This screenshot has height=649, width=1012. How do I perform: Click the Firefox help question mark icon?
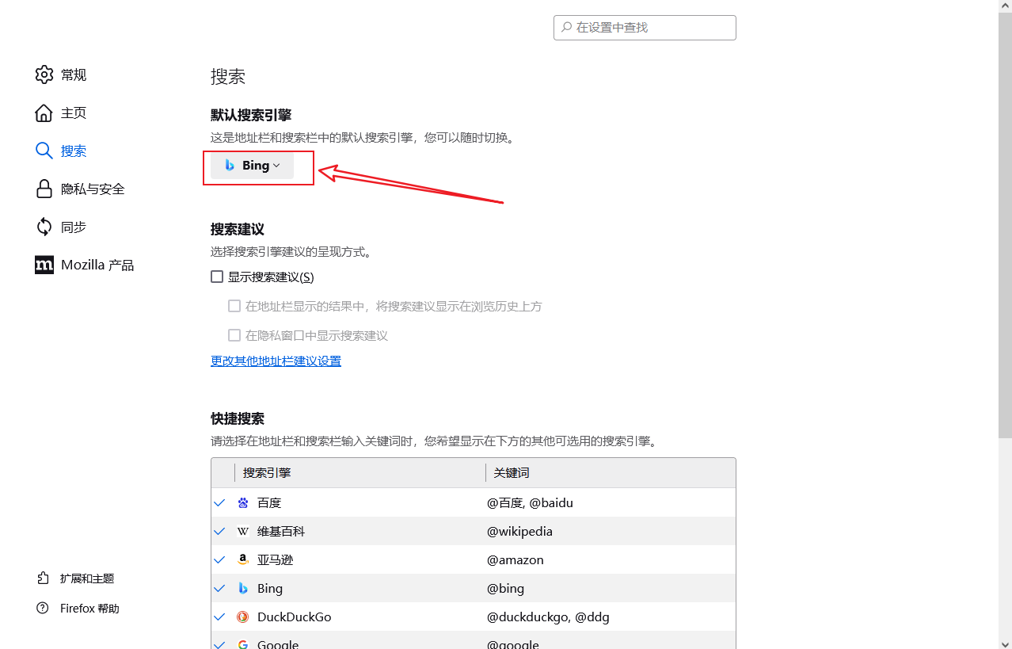[x=43, y=609]
